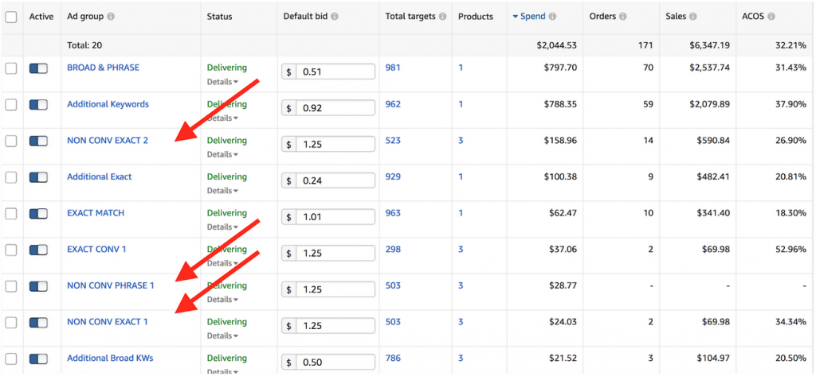
Task: Open Details dropdown for NON CONV EXACT 1
Action: 223,335
